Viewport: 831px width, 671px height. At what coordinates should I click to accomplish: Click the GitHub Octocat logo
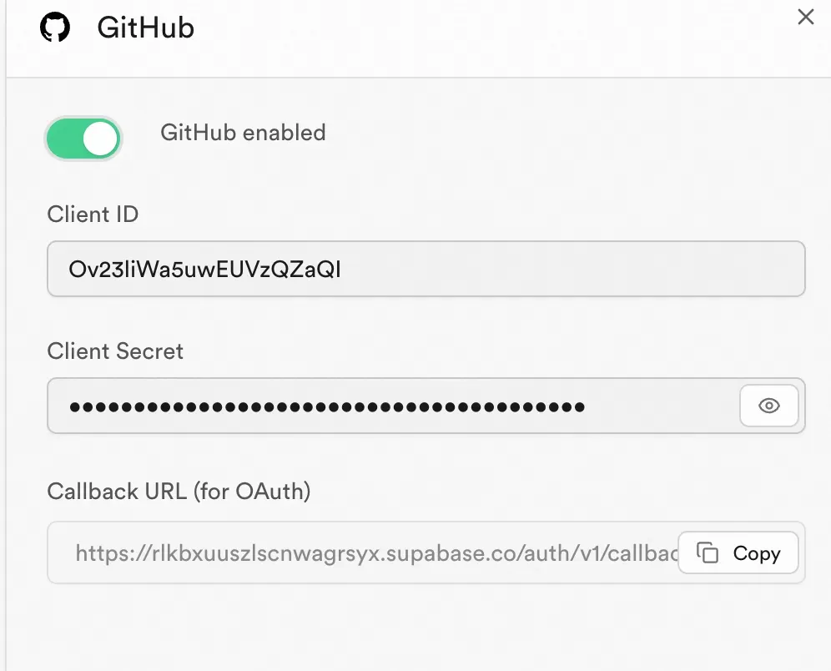(x=55, y=27)
